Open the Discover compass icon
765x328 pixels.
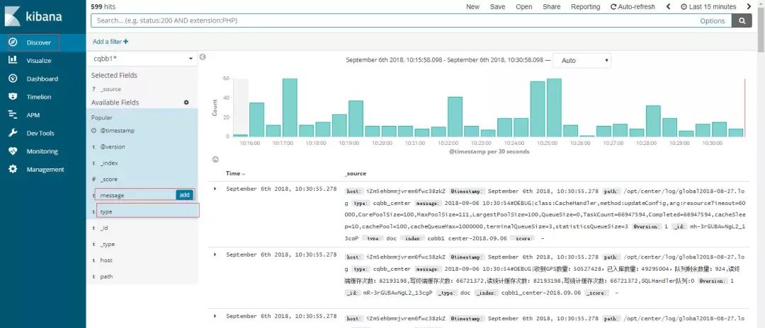coord(13,42)
